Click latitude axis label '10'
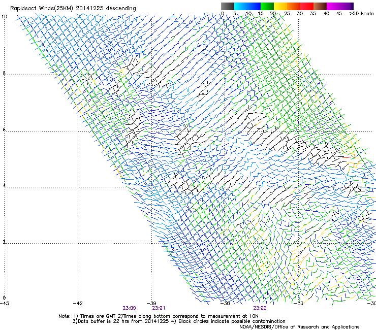Image resolution: width=376 pixels, height=330 pixels. (4, 17)
